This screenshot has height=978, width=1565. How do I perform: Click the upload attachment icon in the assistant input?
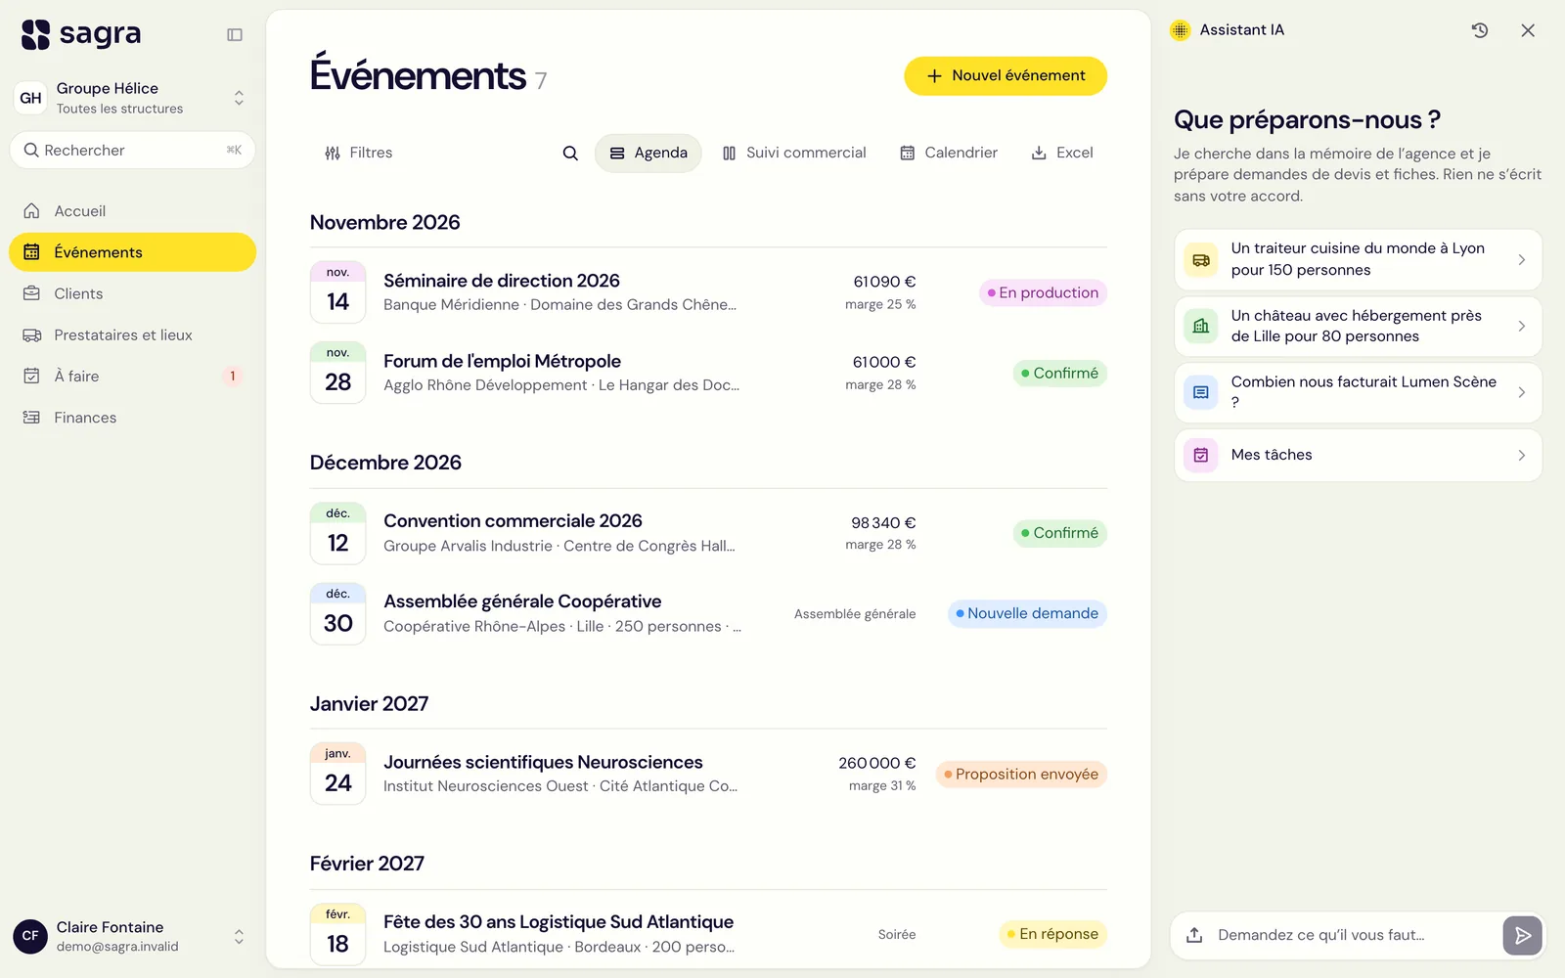click(1194, 936)
